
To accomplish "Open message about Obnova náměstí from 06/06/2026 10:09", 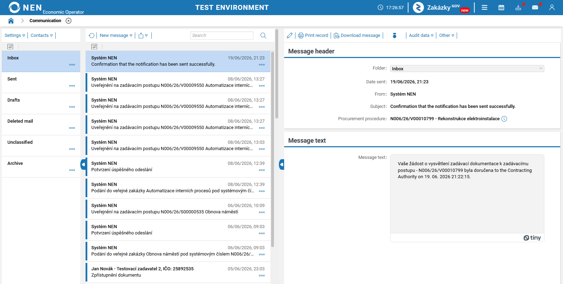I will click(178, 209).
